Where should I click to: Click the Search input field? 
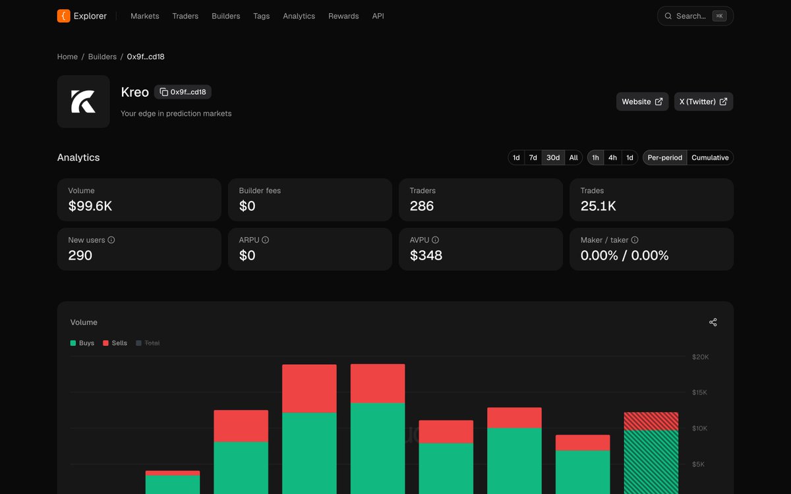click(x=695, y=16)
